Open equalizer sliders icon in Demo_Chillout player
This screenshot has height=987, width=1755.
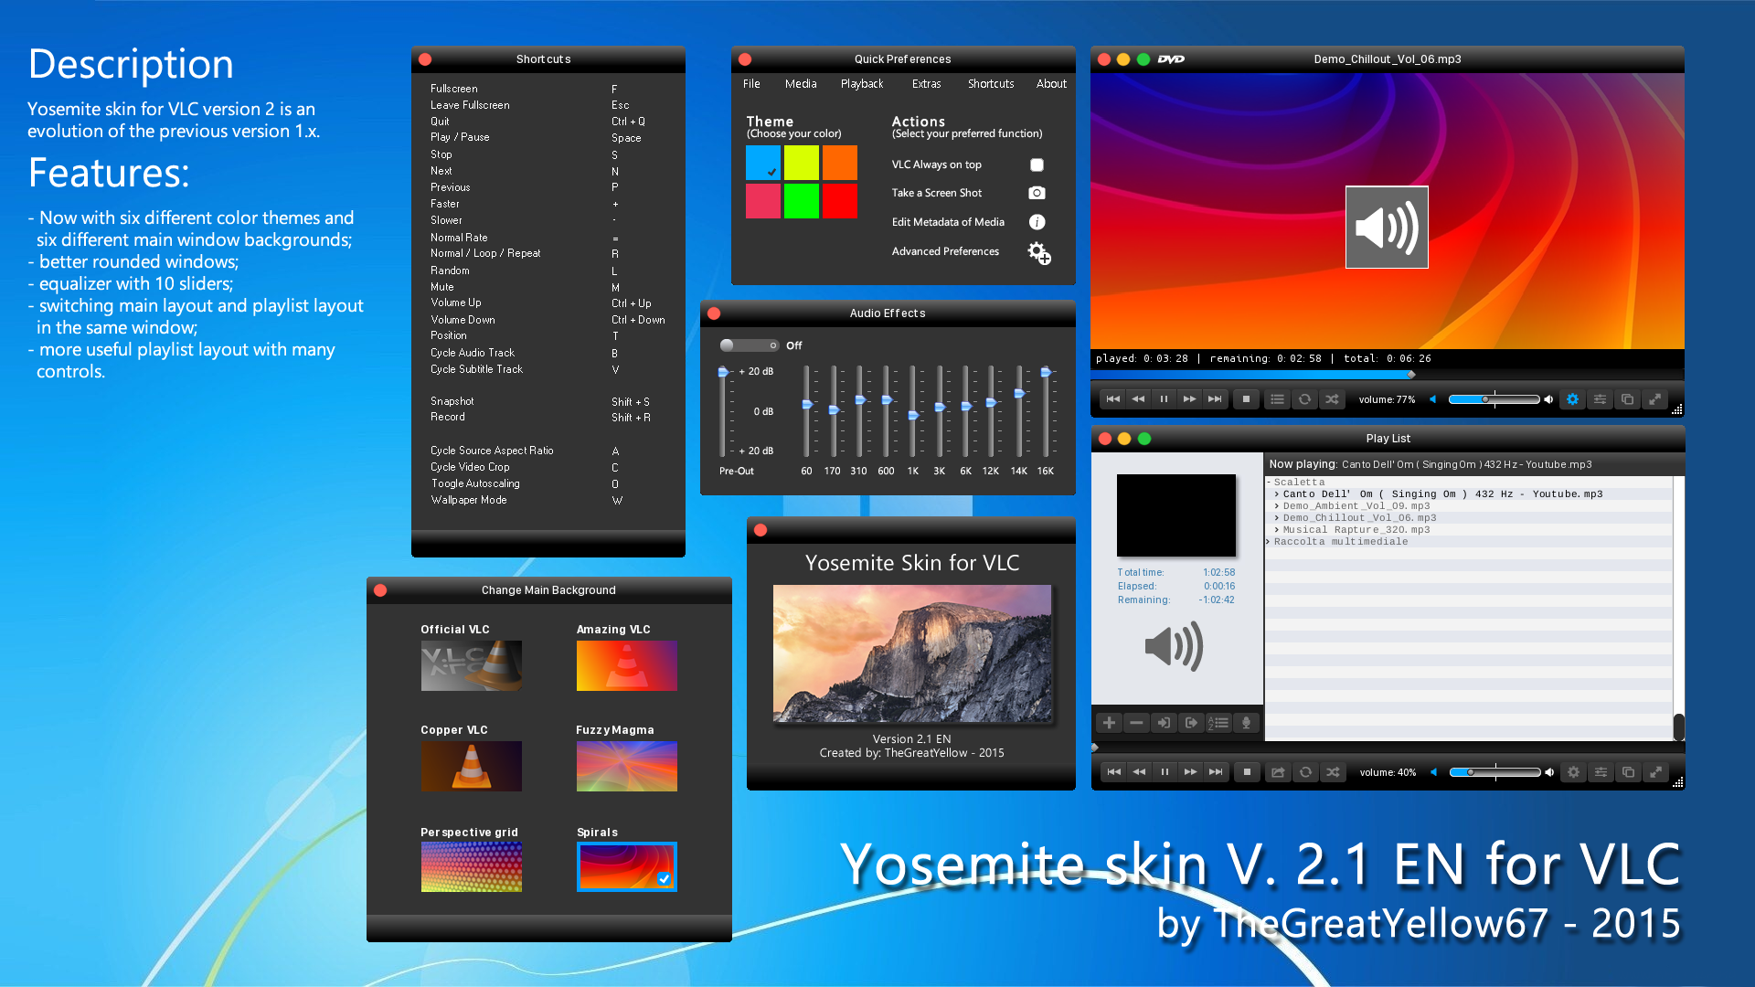tap(1600, 399)
